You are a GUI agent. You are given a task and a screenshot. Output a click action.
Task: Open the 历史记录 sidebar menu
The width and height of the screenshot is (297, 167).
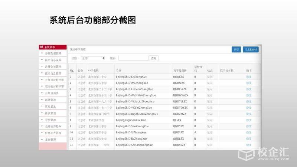[x=53, y=107]
